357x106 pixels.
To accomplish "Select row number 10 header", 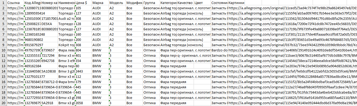I will pyautogui.click(x=3, y=50).
